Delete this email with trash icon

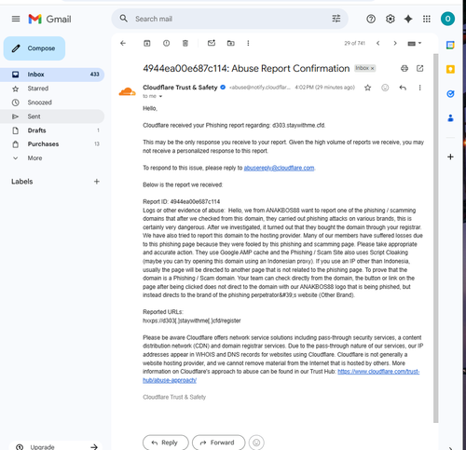pyautogui.click(x=185, y=43)
